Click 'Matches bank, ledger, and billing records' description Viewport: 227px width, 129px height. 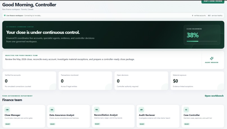pos(108,118)
